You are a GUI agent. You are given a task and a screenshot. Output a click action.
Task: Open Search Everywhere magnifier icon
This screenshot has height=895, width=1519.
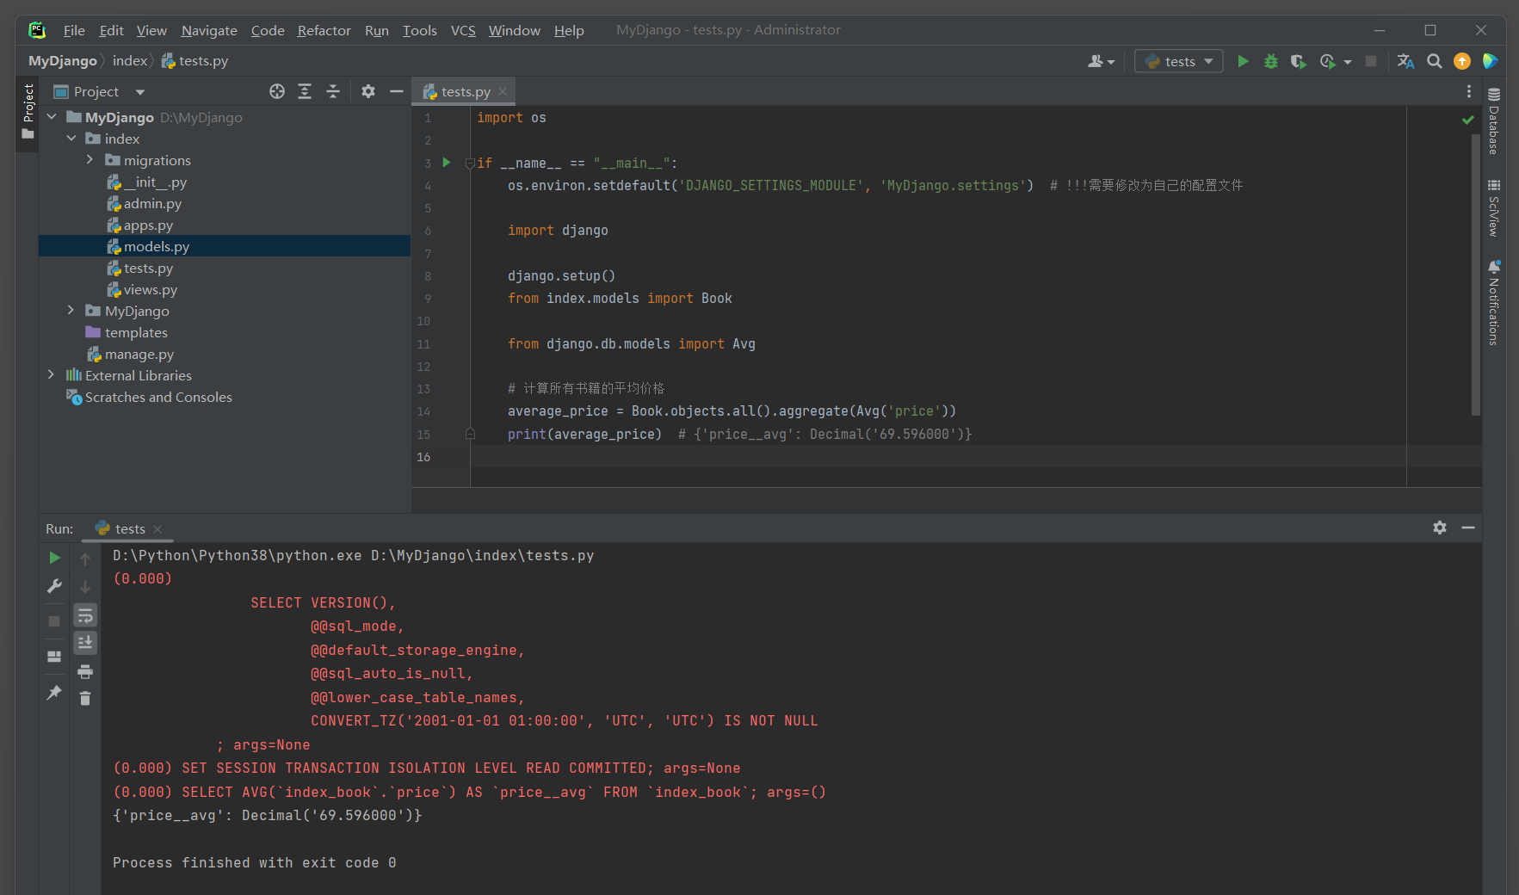coord(1434,61)
